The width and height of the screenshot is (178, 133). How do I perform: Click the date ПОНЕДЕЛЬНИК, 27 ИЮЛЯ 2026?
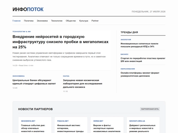(148, 11)
